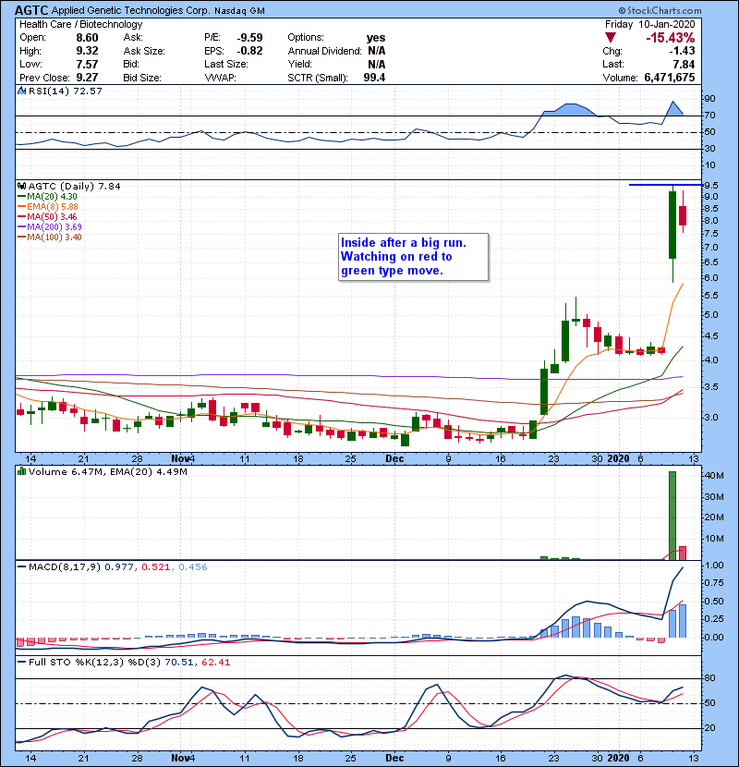
Task: Click the stochastic %D value 62.41
Action: [215, 663]
